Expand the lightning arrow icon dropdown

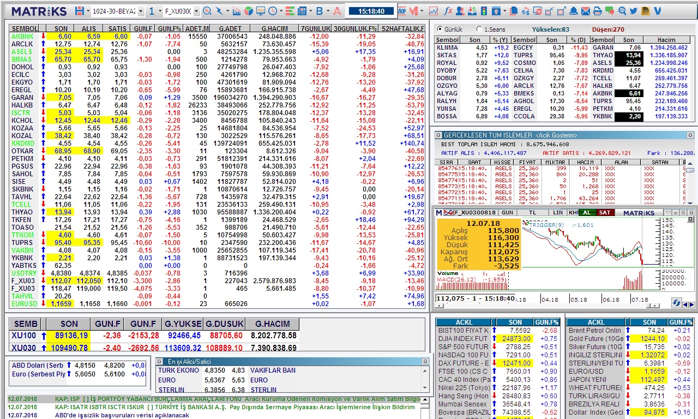[227, 11]
